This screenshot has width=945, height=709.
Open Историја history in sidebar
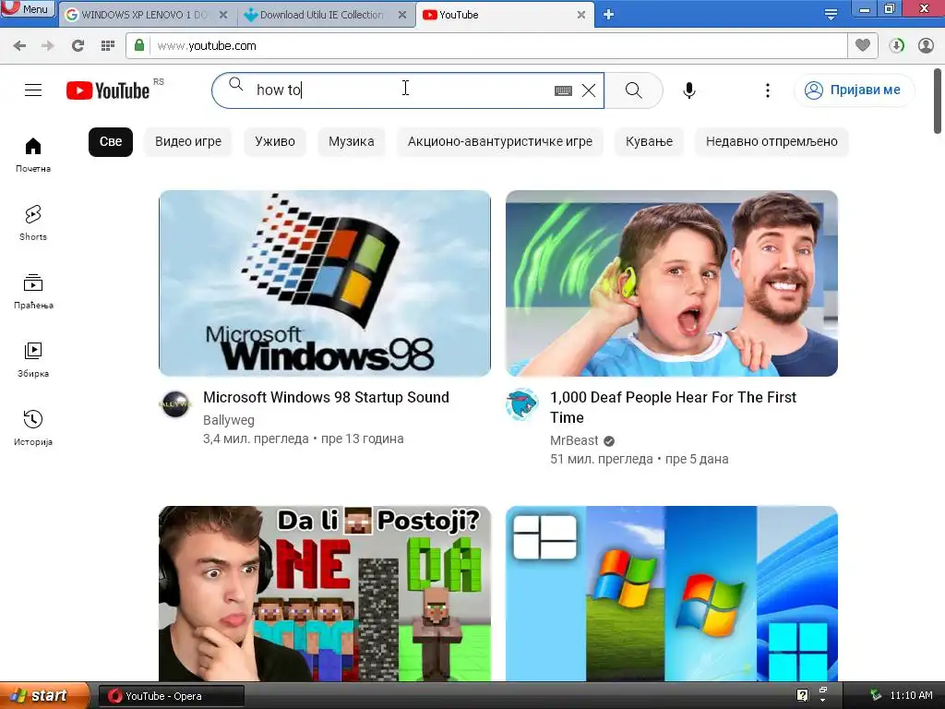click(33, 428)
